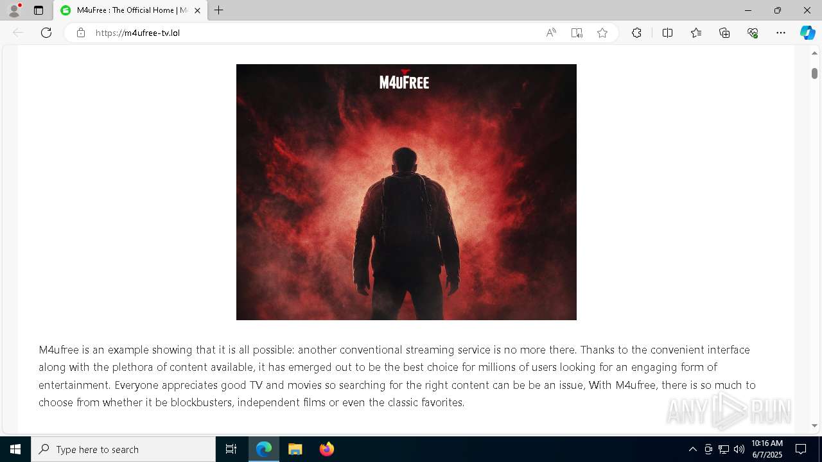
Task: Open the Windows Start menu
Action: click(15, 449)
